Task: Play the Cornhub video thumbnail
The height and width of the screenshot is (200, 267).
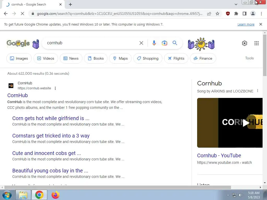Action: click(230, 123)
